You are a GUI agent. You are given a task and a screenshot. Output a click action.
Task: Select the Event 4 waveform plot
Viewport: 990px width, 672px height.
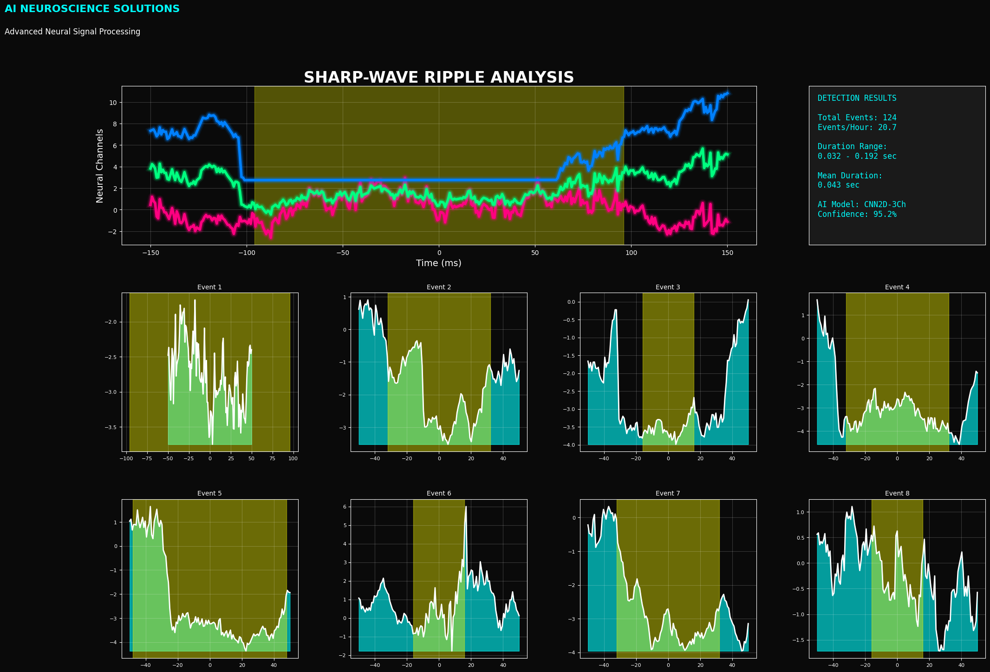pyautogui.click(x=897, y=372)
